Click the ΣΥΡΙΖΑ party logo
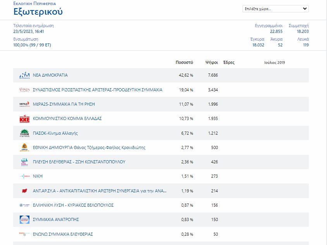The image size is (327, 245). (24, 90)
